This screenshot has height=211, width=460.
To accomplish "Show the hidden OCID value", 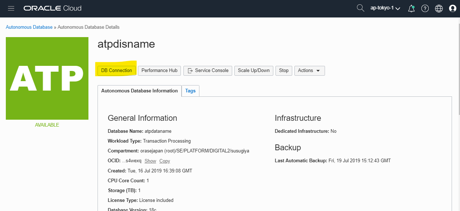I will click(150, 161).
